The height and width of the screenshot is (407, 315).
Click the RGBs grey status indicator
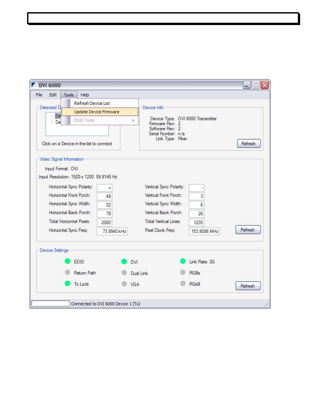183,273
